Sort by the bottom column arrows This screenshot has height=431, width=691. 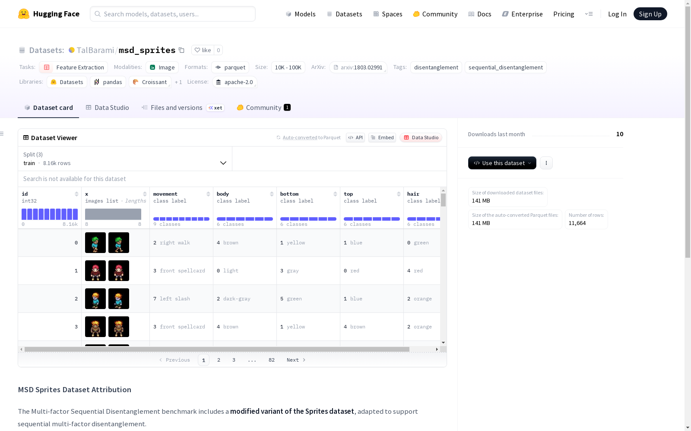(335, 194)
